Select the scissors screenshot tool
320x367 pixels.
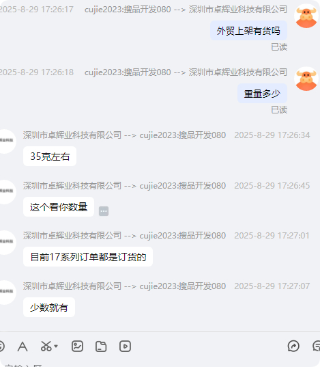pyautogui.click(x=46, y=346)
